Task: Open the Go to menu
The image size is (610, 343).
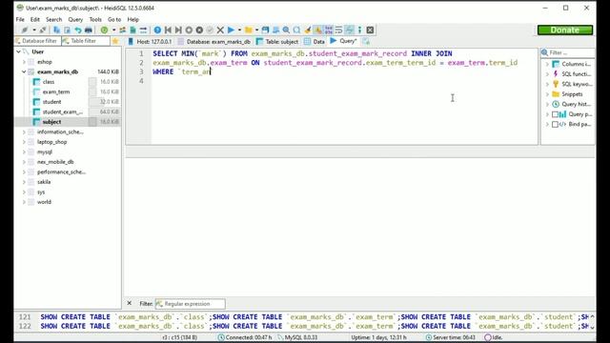Action: [114, 19]
